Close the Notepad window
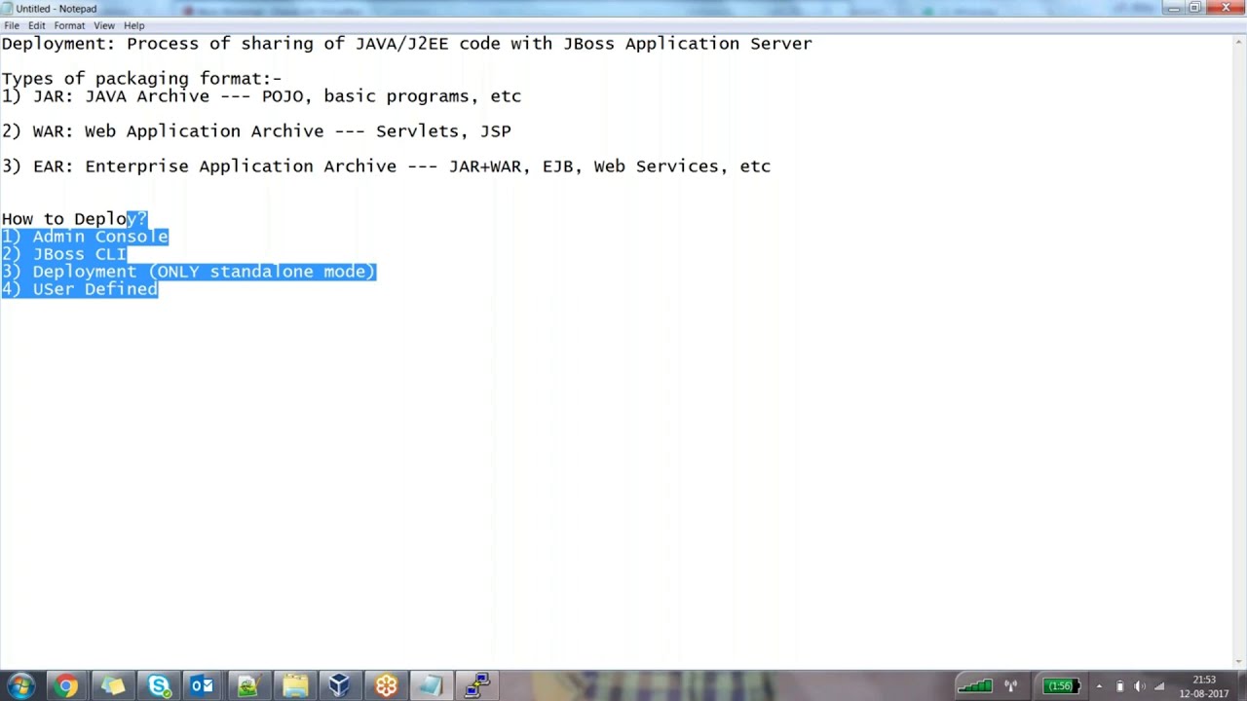This screenshot has height=701, width=1247. [1225, 8]
